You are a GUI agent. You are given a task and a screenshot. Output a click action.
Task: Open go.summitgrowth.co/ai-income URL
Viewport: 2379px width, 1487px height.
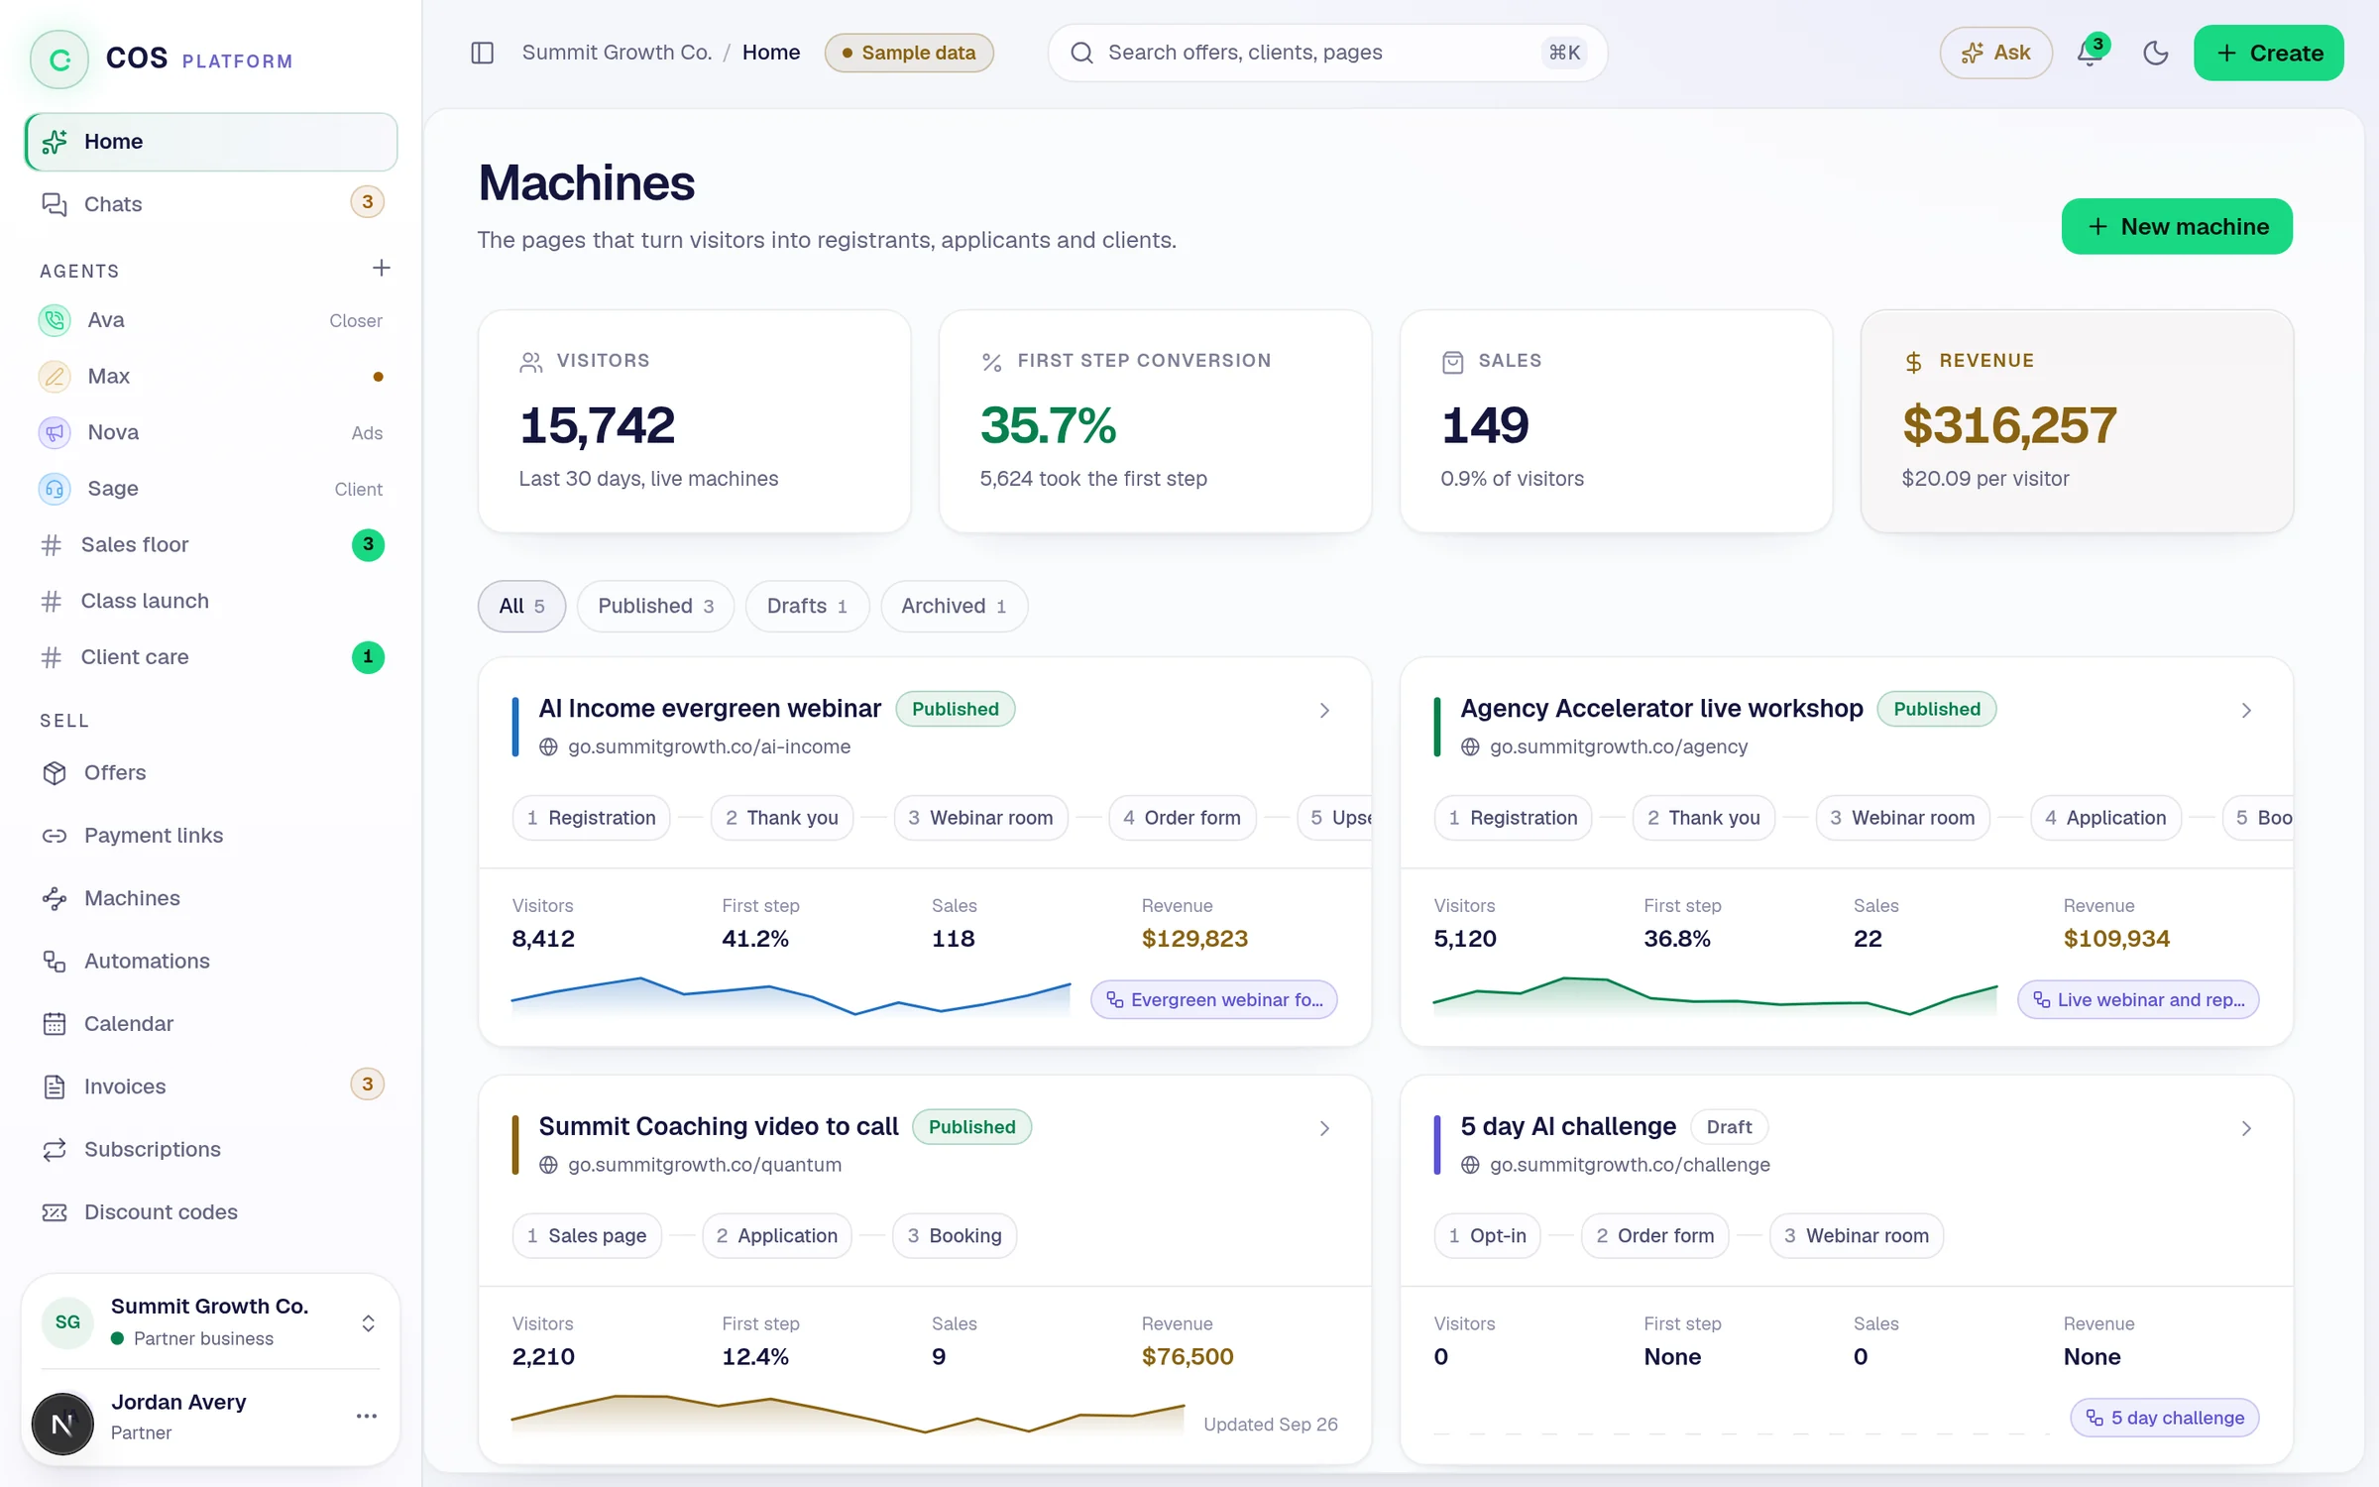point(709,746)
